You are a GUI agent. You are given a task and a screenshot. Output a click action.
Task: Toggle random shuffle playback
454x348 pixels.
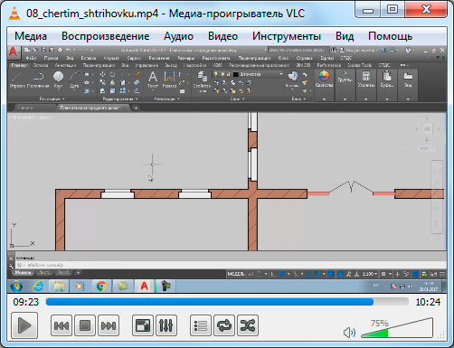coord(248,325)
